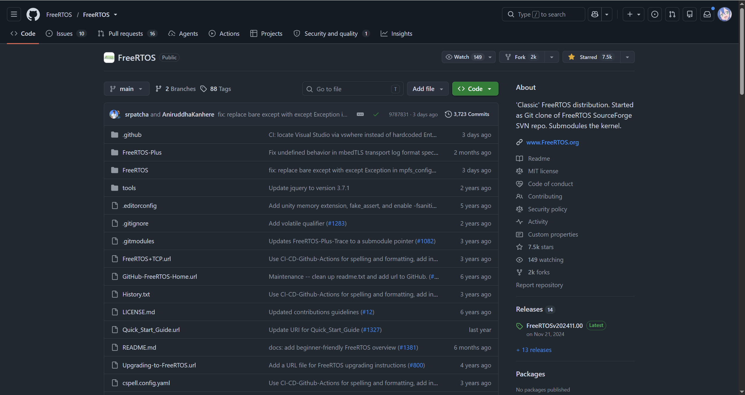Open the History.txt file
Screen dimensions: 745x395
(136, 294)
